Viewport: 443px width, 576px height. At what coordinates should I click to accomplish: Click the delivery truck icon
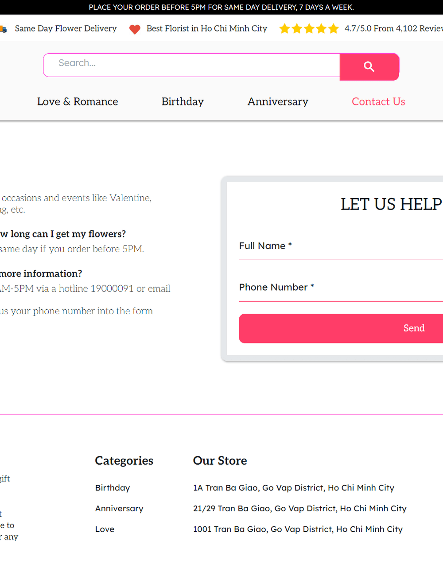(x=3, y=29)
